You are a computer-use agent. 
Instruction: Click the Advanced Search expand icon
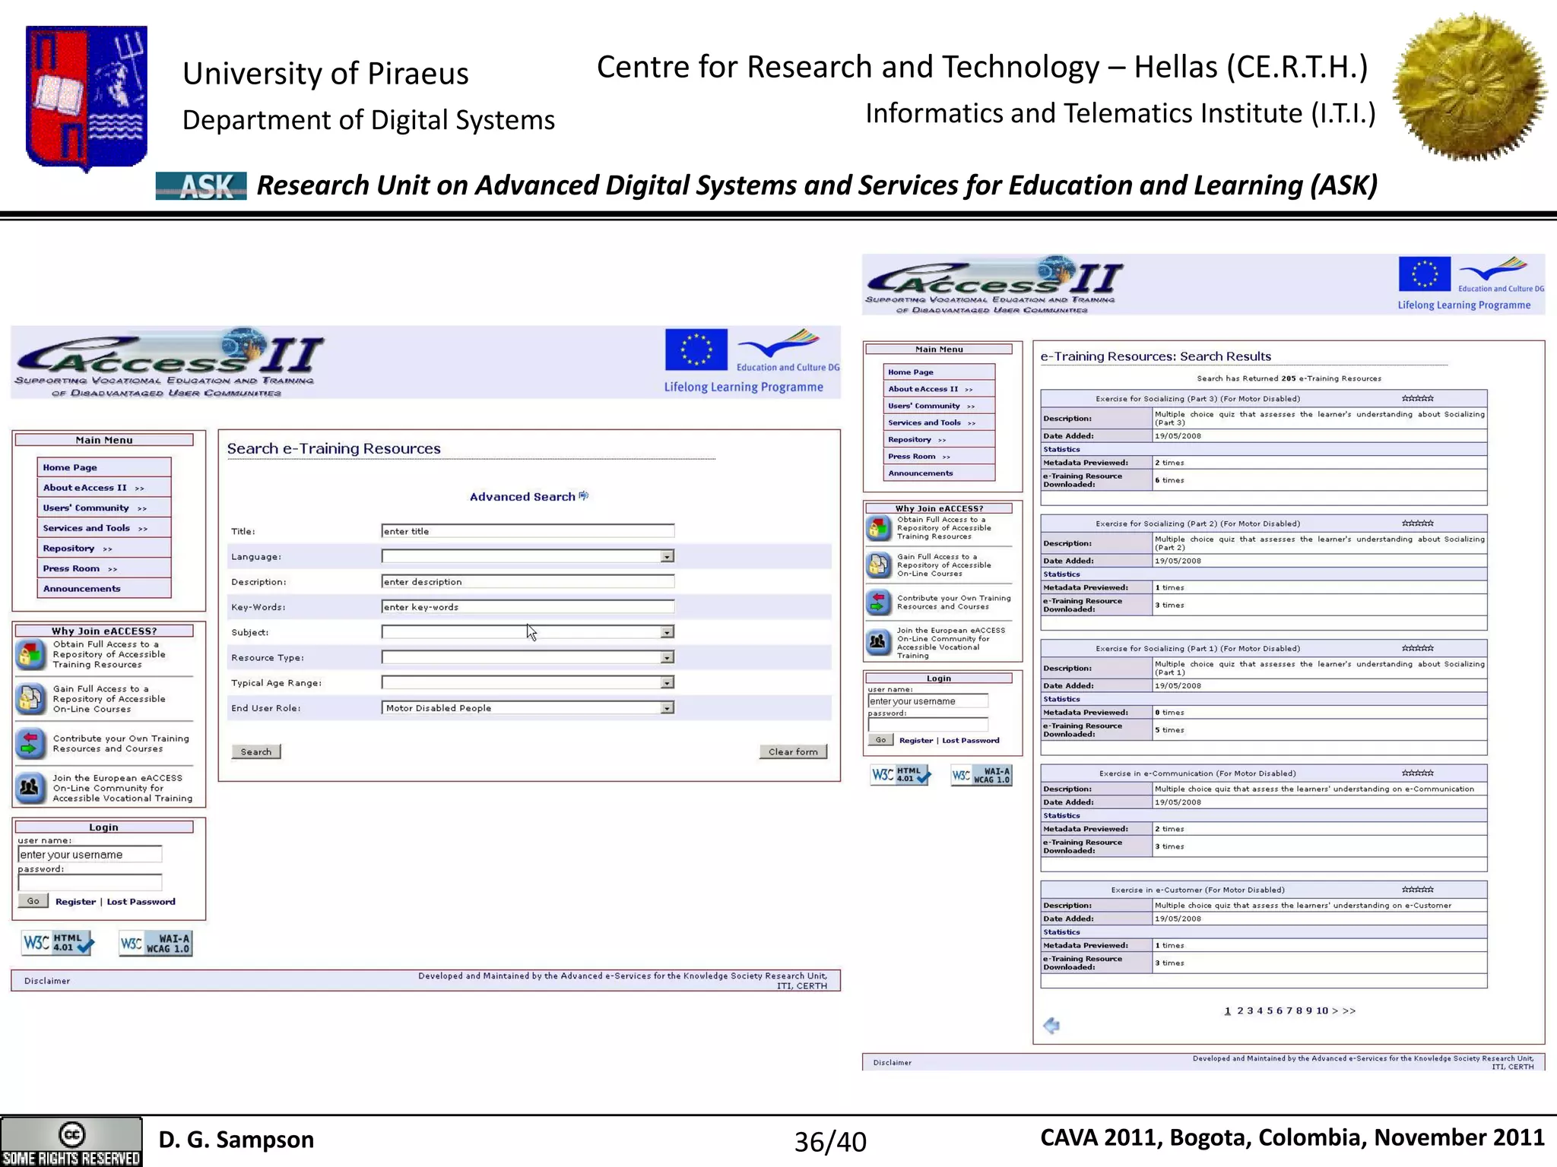coord(584,496)
